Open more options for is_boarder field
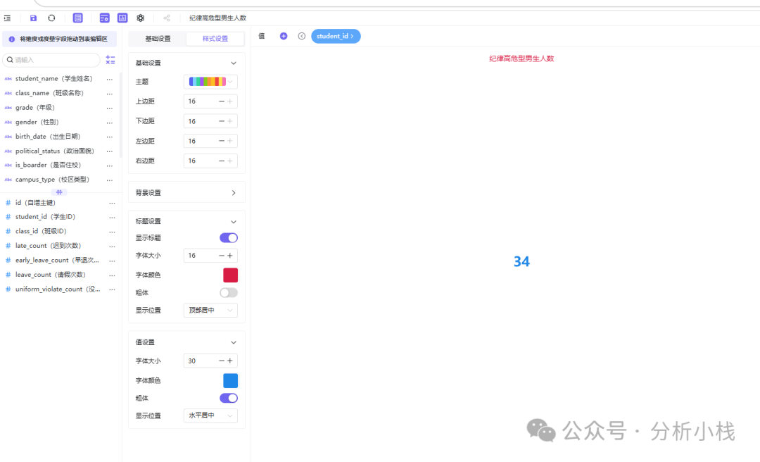 pos(110,166)
